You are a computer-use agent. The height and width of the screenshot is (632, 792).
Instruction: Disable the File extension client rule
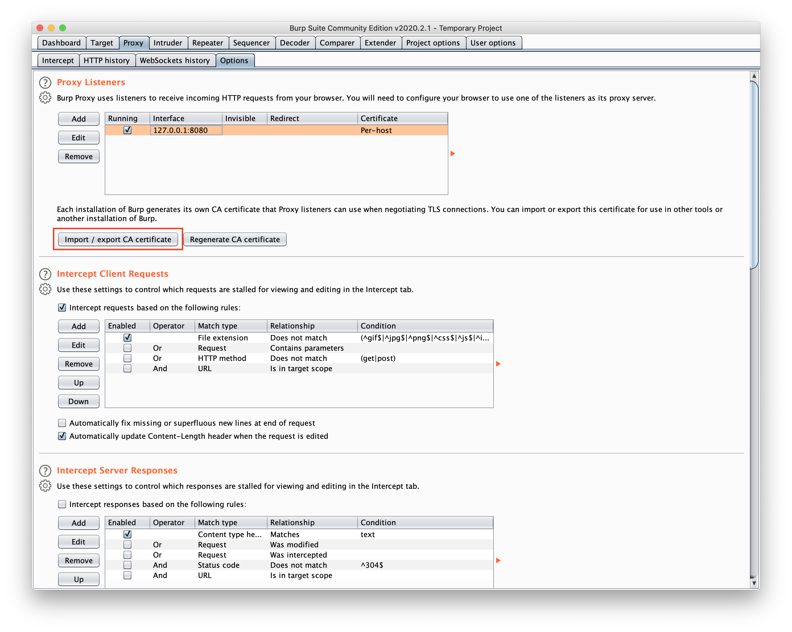pyautogui.click(x=127, y=337)
